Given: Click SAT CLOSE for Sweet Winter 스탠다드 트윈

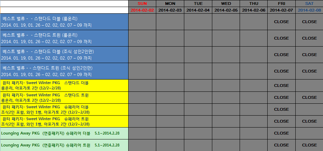Looking at the screenshot, I should (309, 97).
